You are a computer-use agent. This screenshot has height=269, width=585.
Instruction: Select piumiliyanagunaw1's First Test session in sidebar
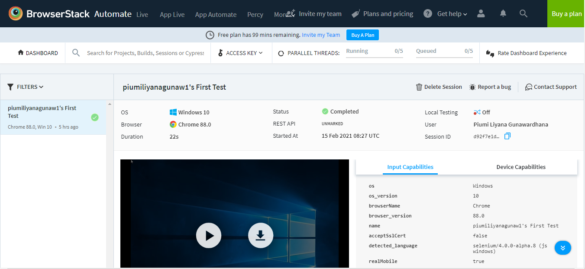point(53,117)
